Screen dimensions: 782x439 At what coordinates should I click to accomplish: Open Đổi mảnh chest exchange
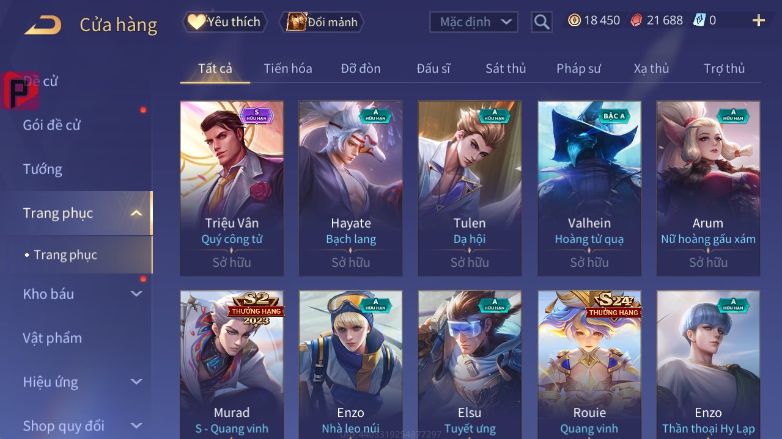(x=322, y=22)
